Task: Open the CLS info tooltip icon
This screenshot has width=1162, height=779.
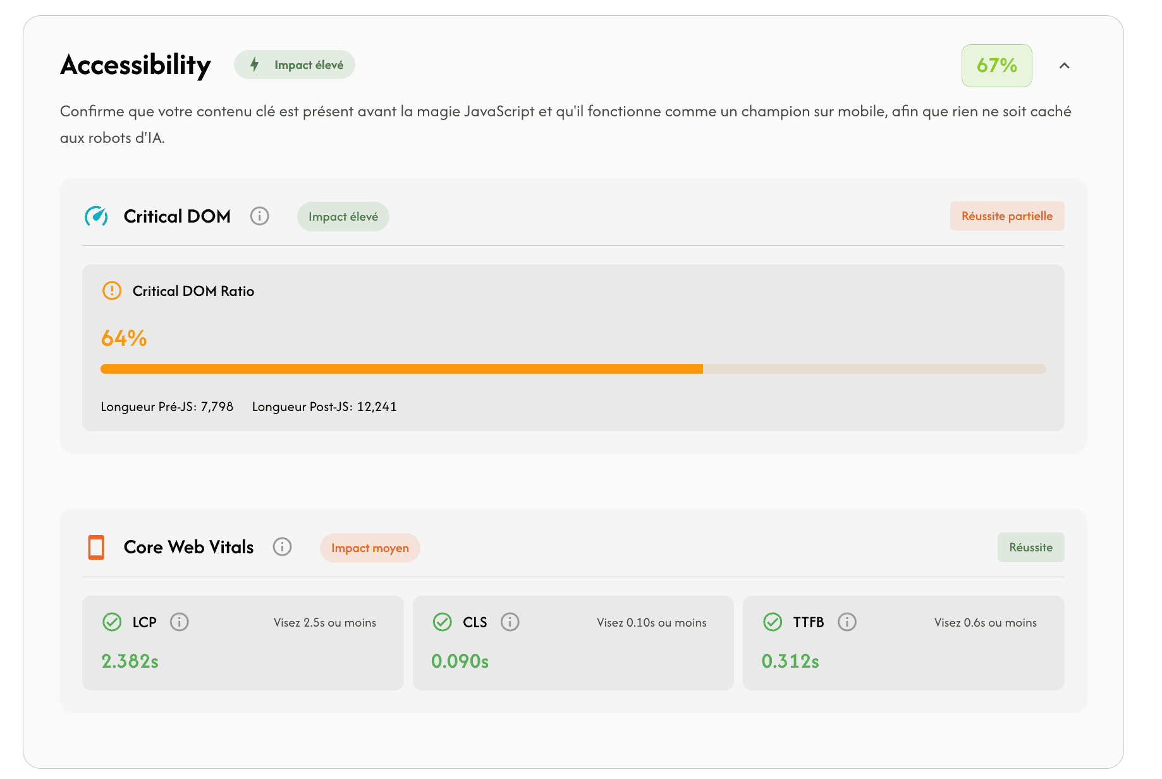Action: click(510, 622)
